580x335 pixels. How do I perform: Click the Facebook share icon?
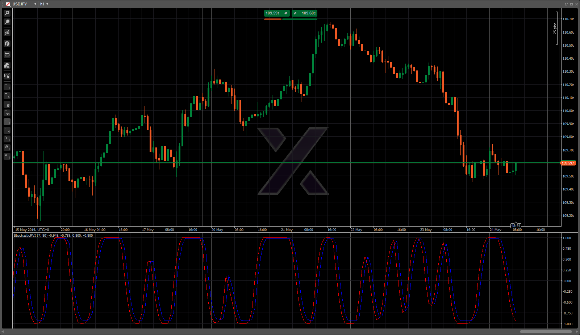click(x=7, y=44)
